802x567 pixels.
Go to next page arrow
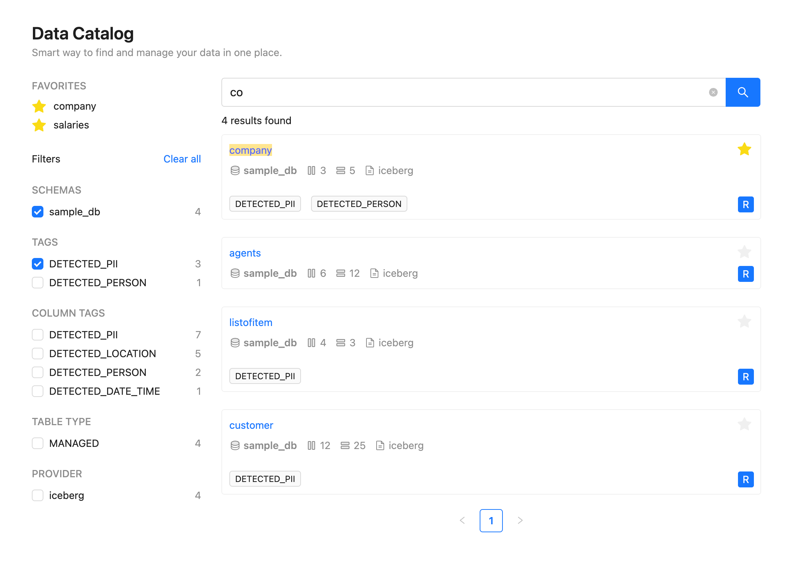[520, 520]
